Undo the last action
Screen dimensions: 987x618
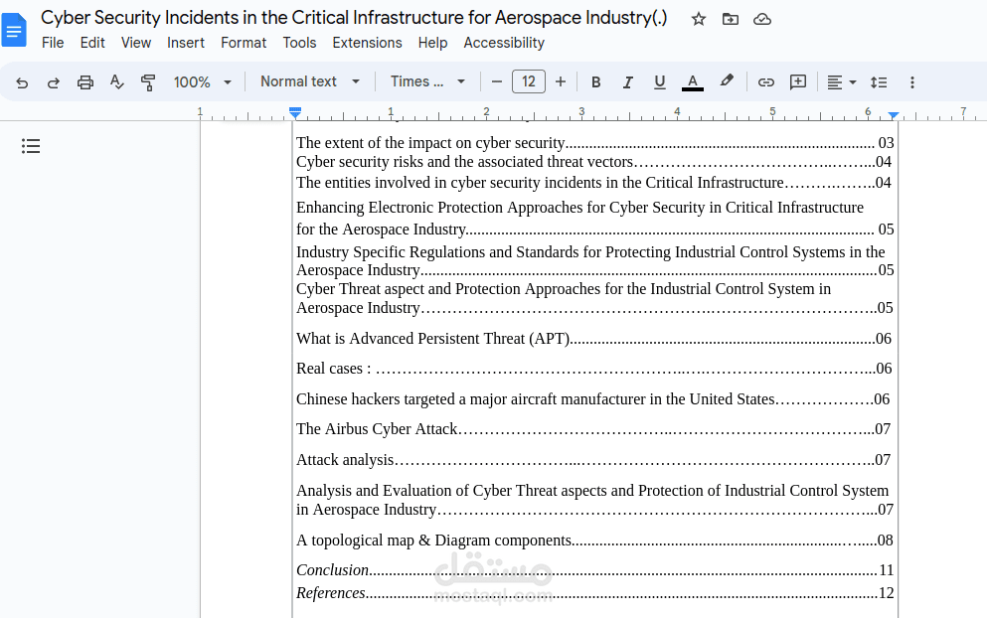(x=22, y=82)
